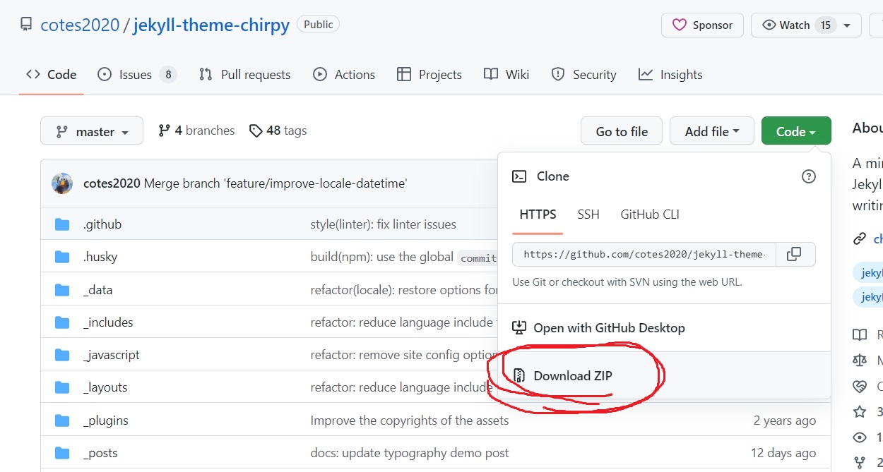Viewport: 883px width, 472px height.
Task: View the 4 branches link
Action: (196, 131)
